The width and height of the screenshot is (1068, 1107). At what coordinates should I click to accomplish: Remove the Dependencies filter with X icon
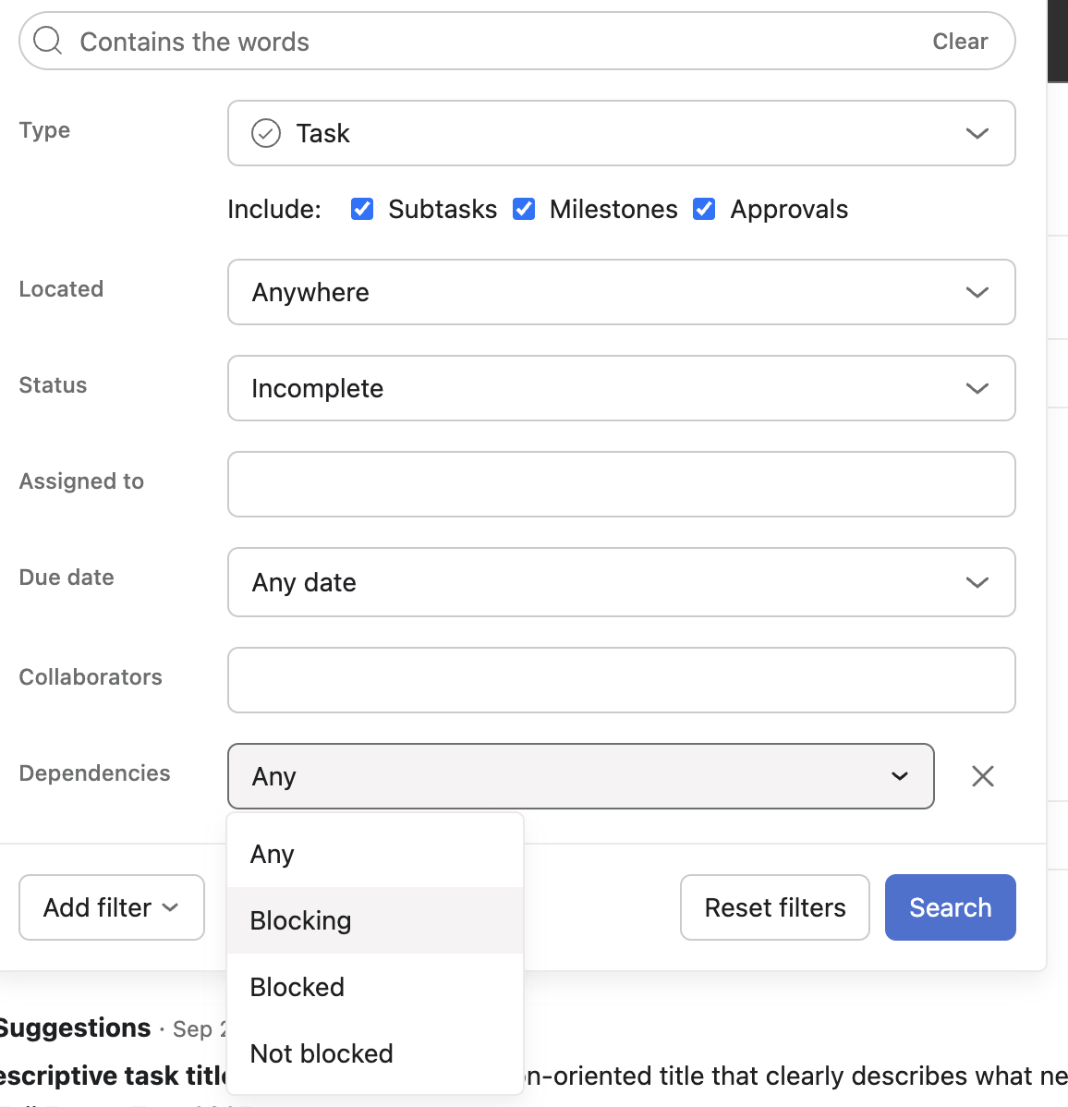tap(983, 776)
